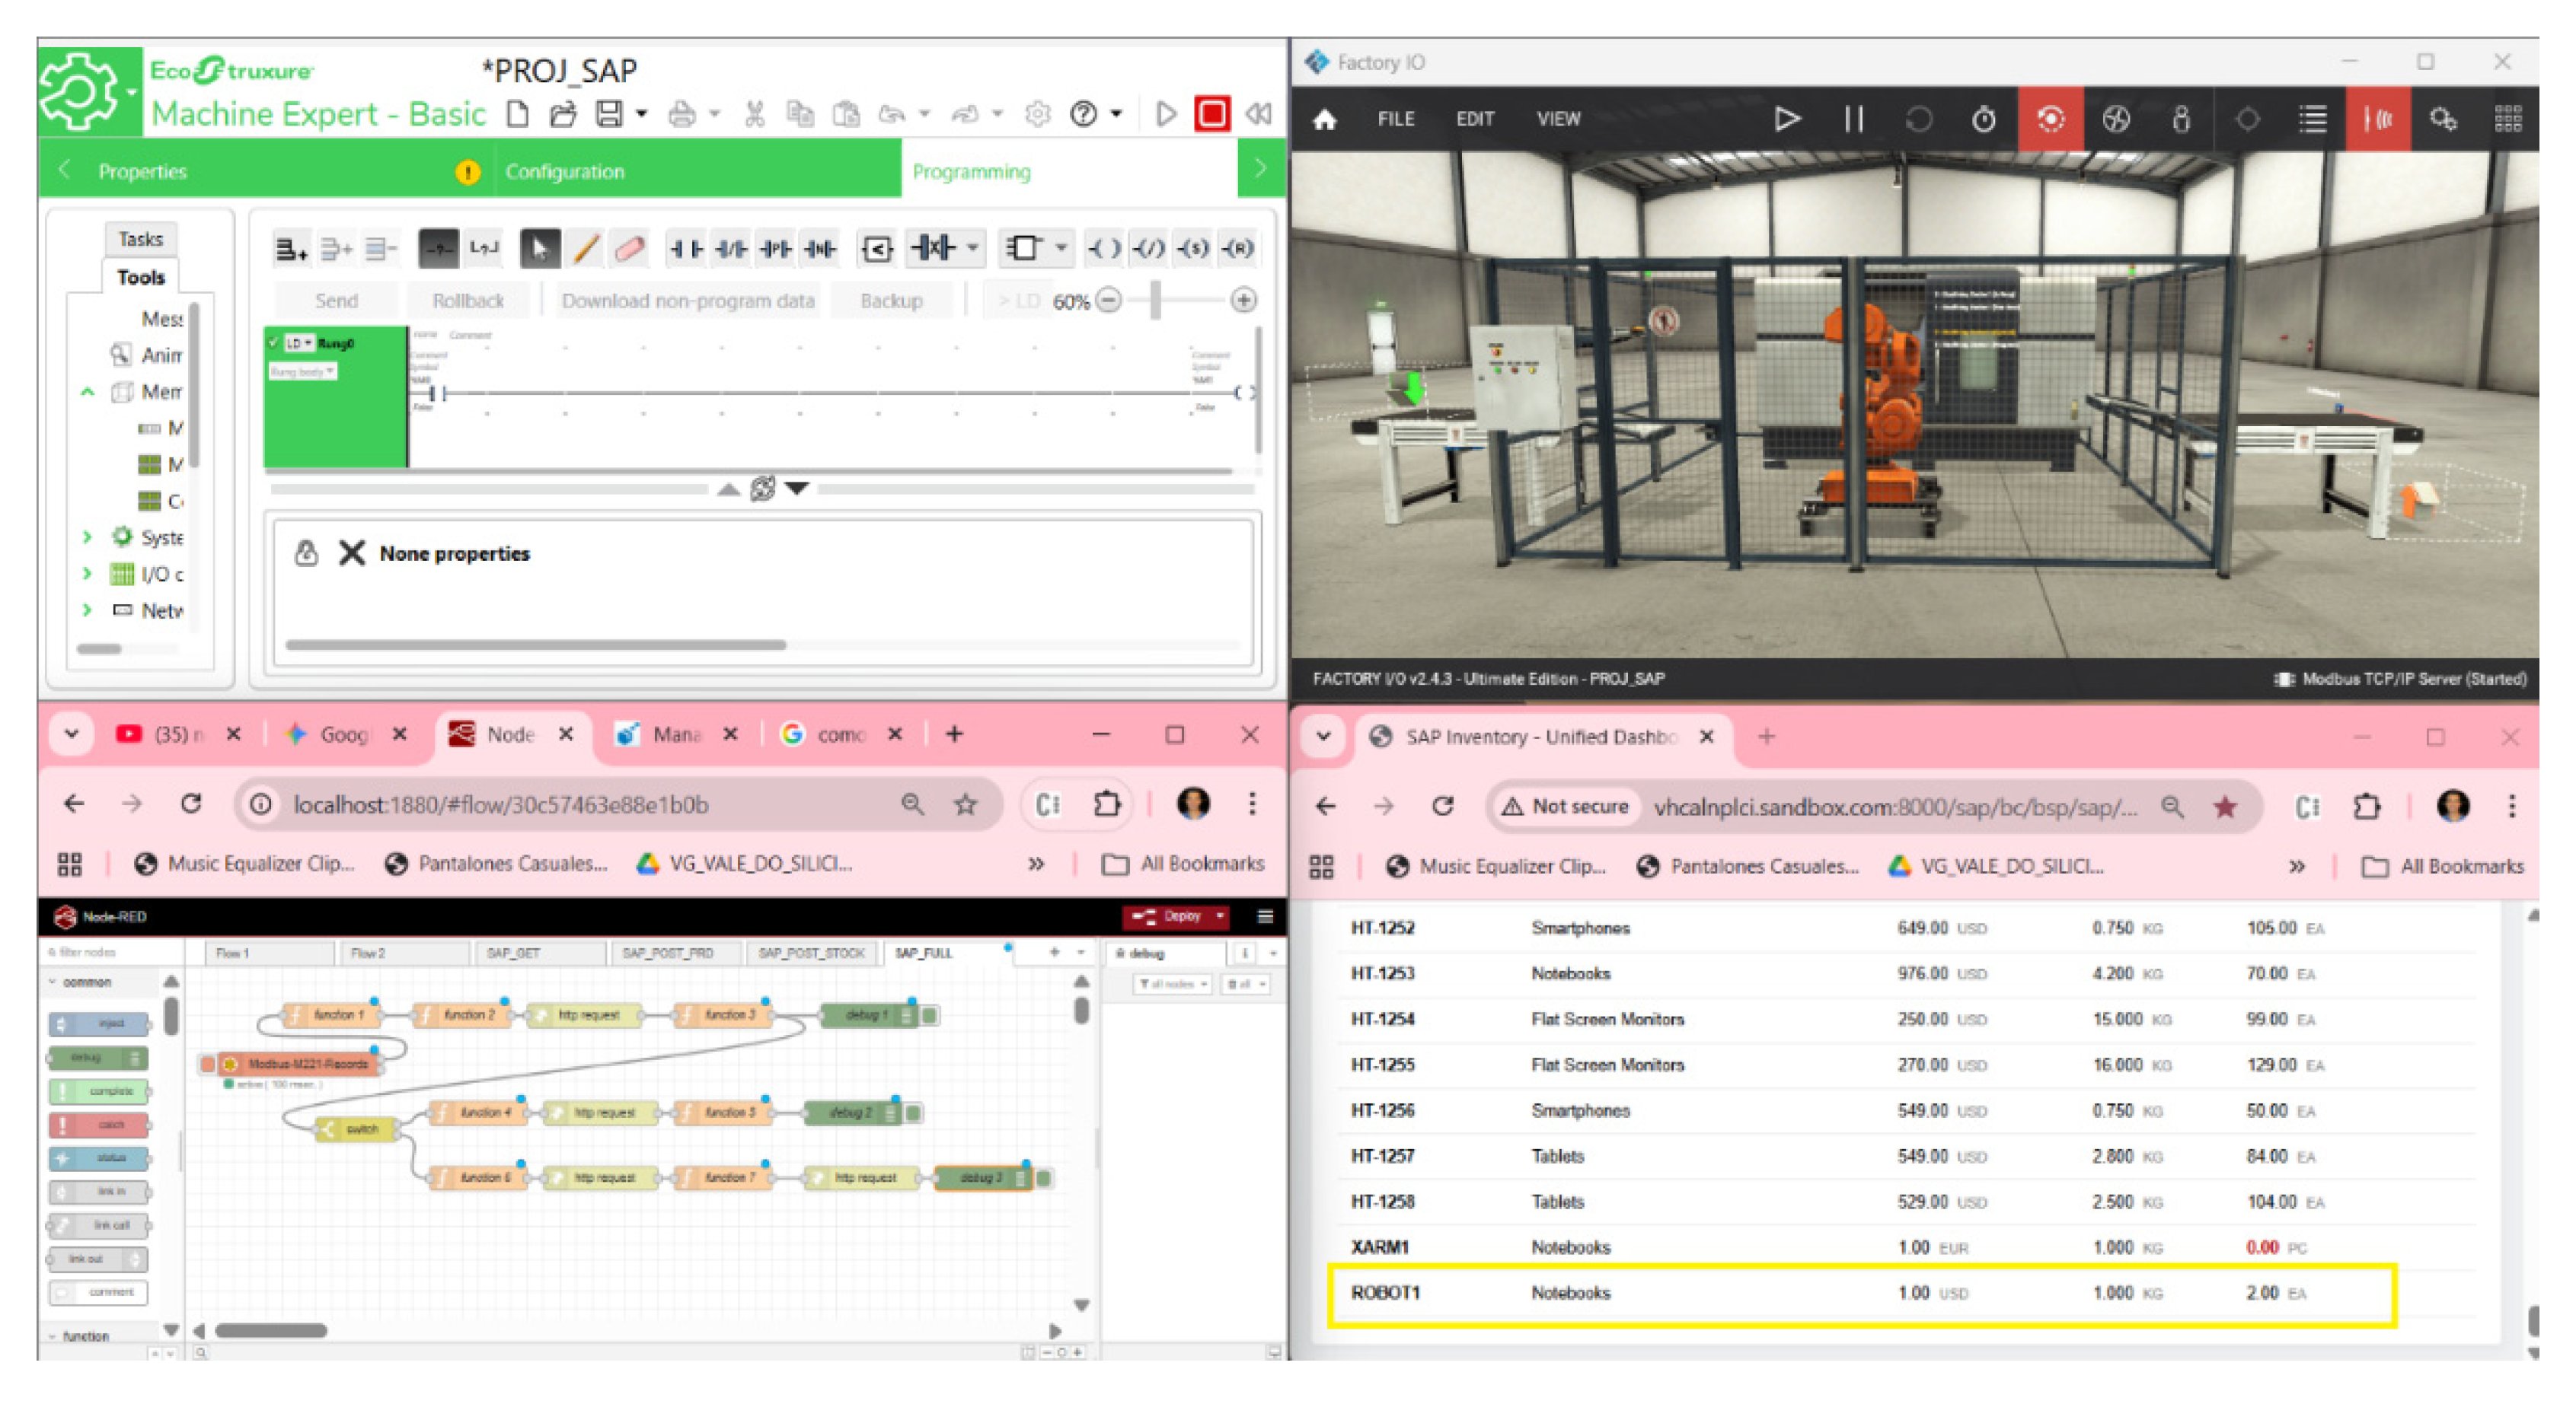Screen dimensions: 2576x1404
Task: Toggle Factory IO red camera icon
Action: 2050,119
